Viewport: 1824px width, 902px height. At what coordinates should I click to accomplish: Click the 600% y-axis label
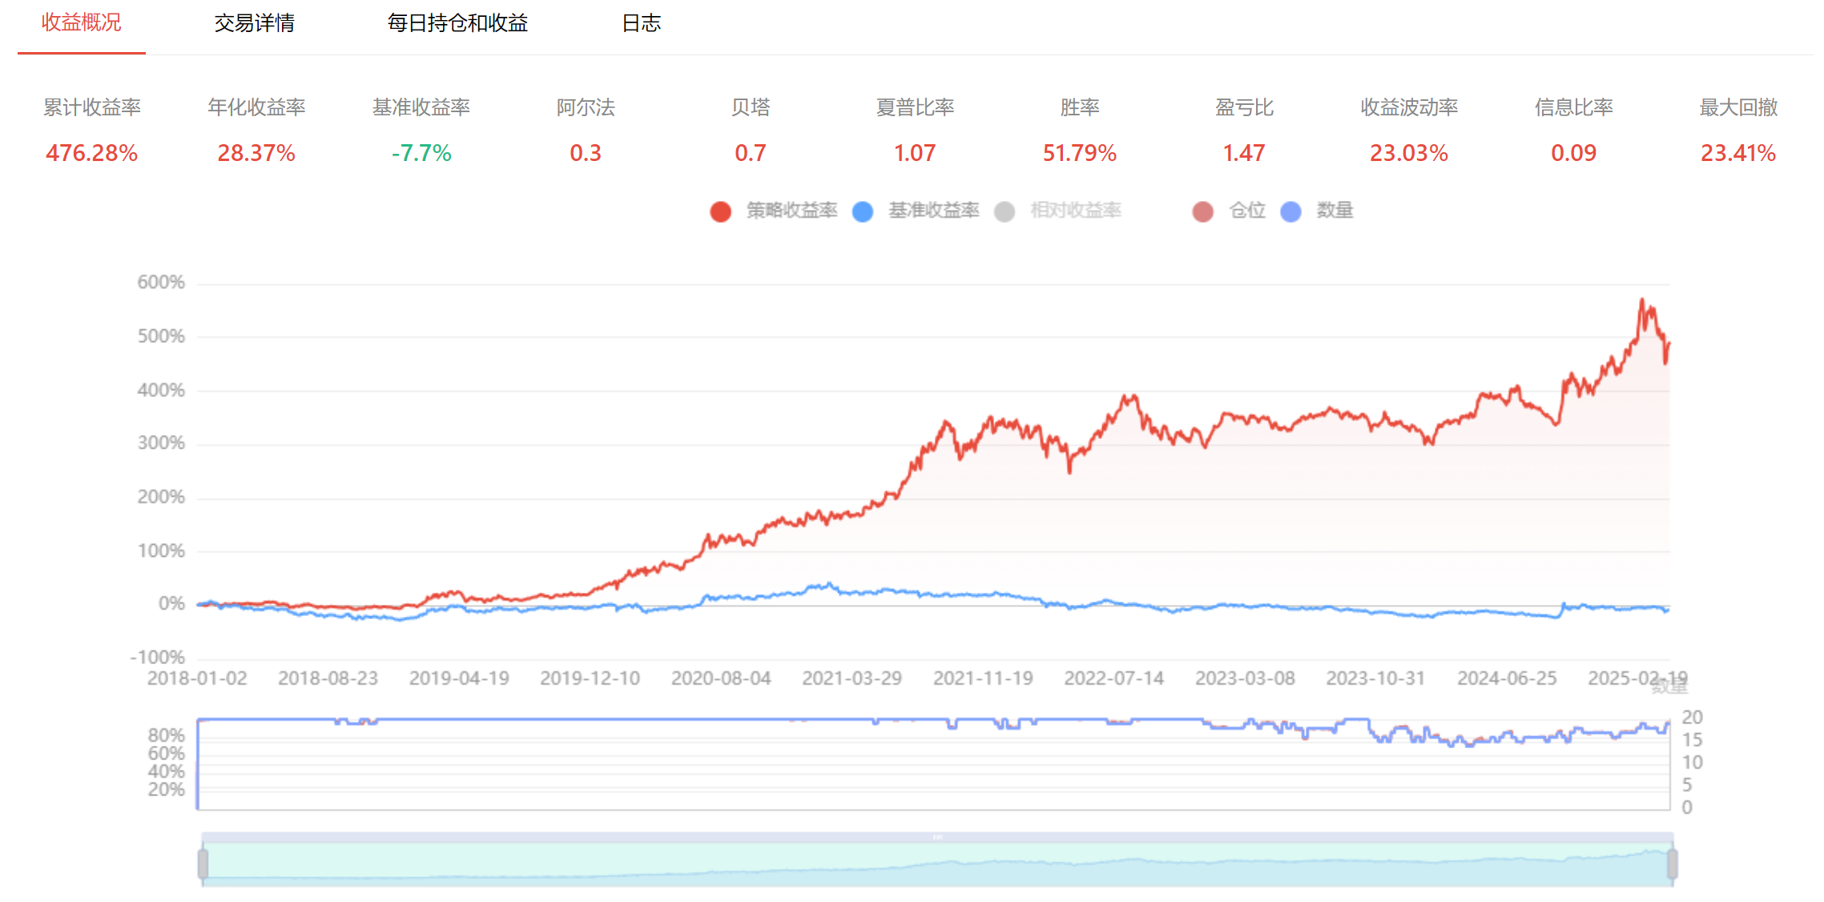[x=161, y=282]
